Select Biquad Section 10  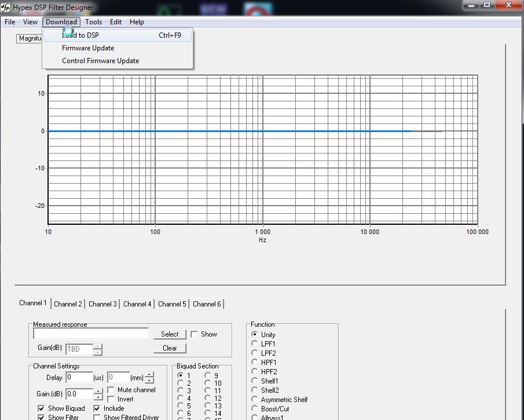(x=207, y=383)
